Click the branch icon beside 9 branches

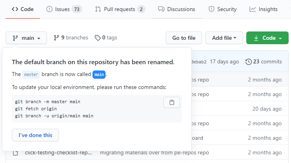57,38
